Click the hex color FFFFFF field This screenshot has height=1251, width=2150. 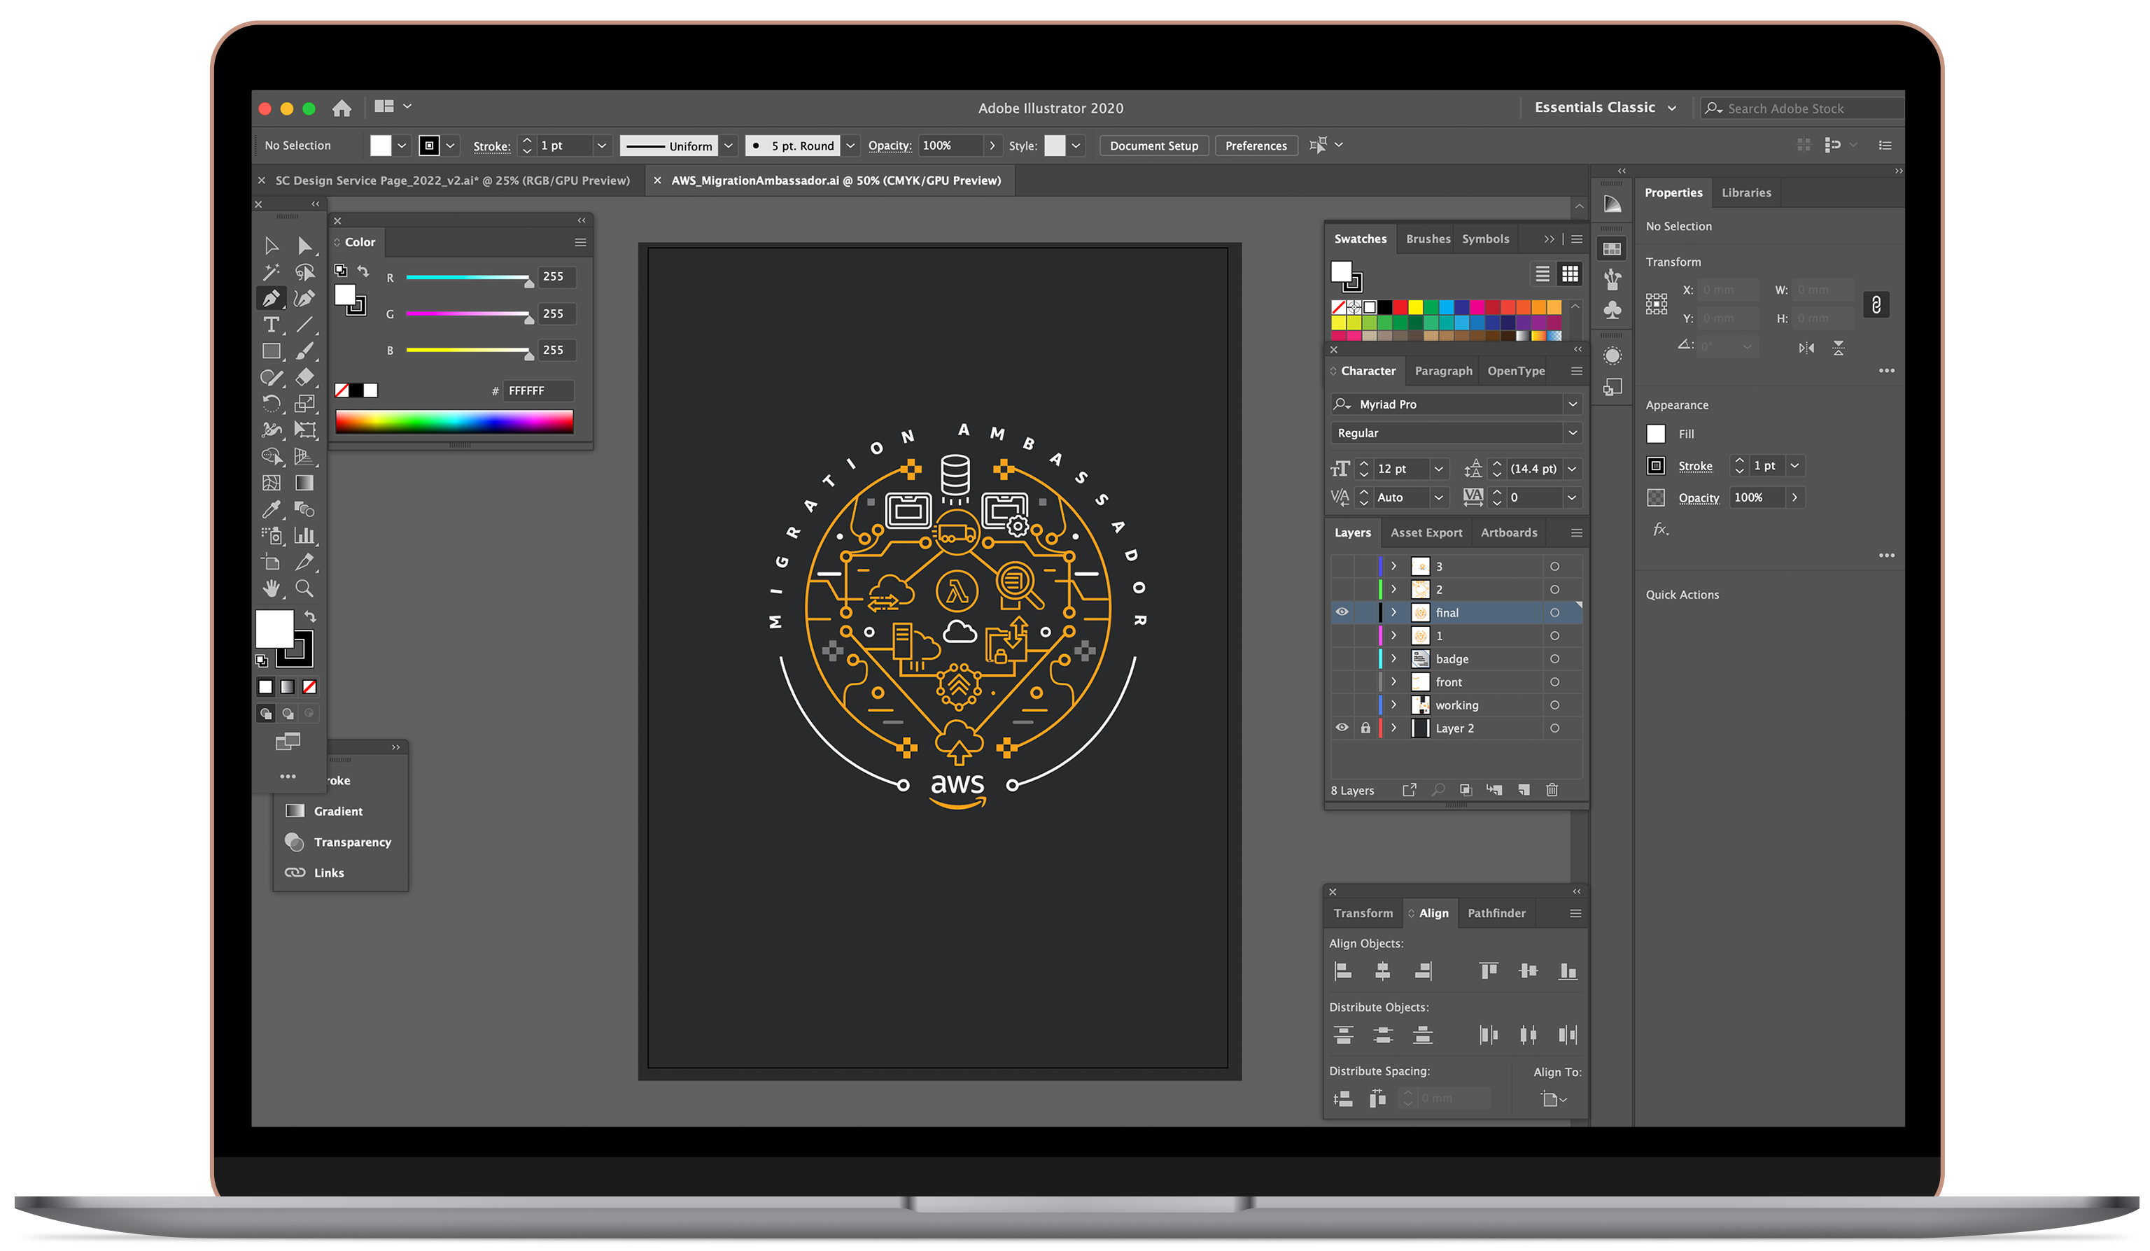(x=537, y=390)
